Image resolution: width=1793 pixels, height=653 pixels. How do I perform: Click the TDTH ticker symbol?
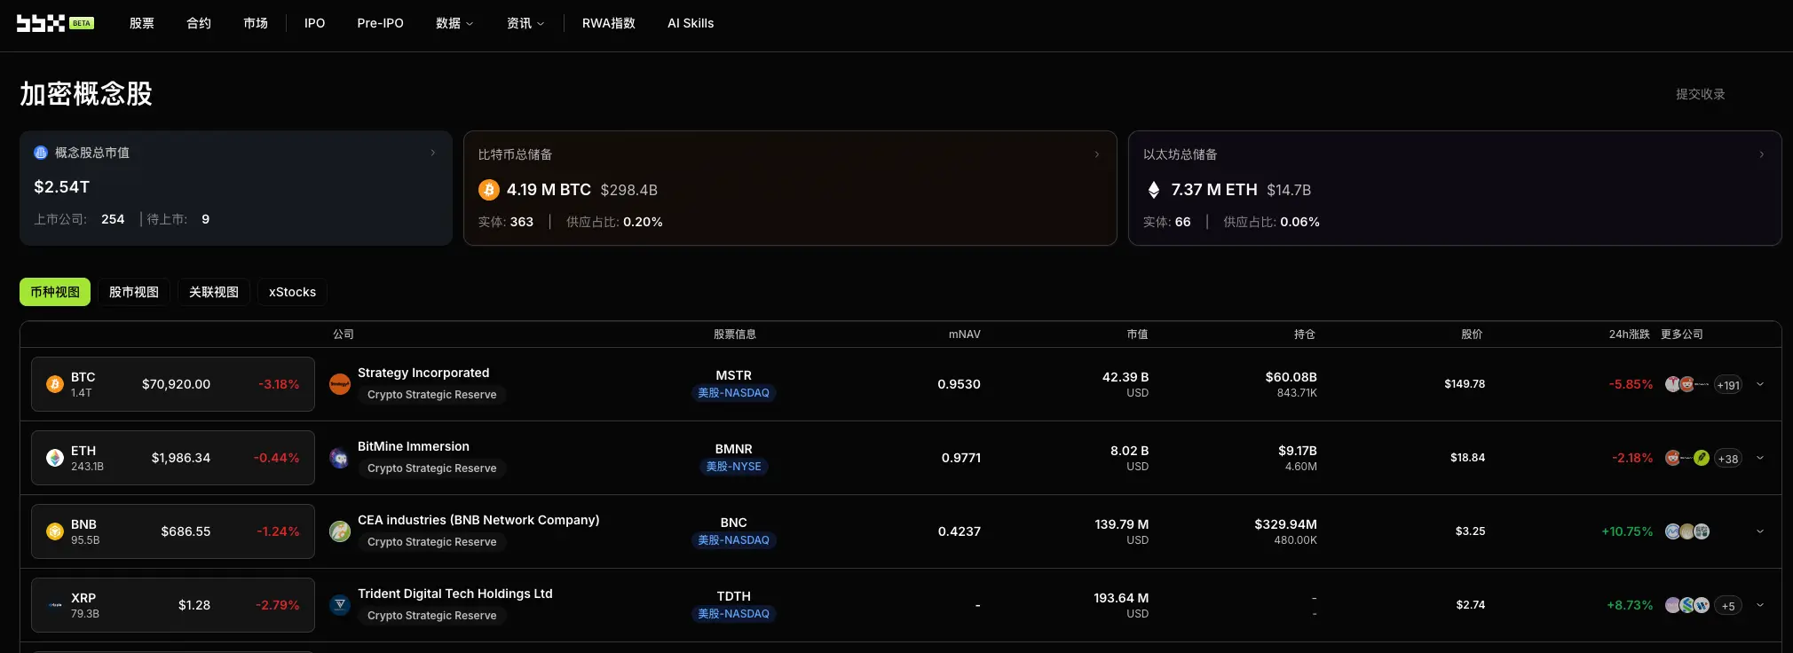pos(734,596)
